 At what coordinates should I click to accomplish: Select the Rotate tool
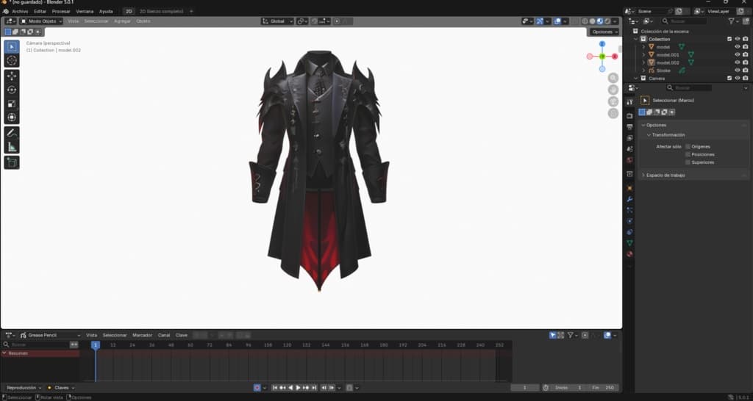point(12,90)
